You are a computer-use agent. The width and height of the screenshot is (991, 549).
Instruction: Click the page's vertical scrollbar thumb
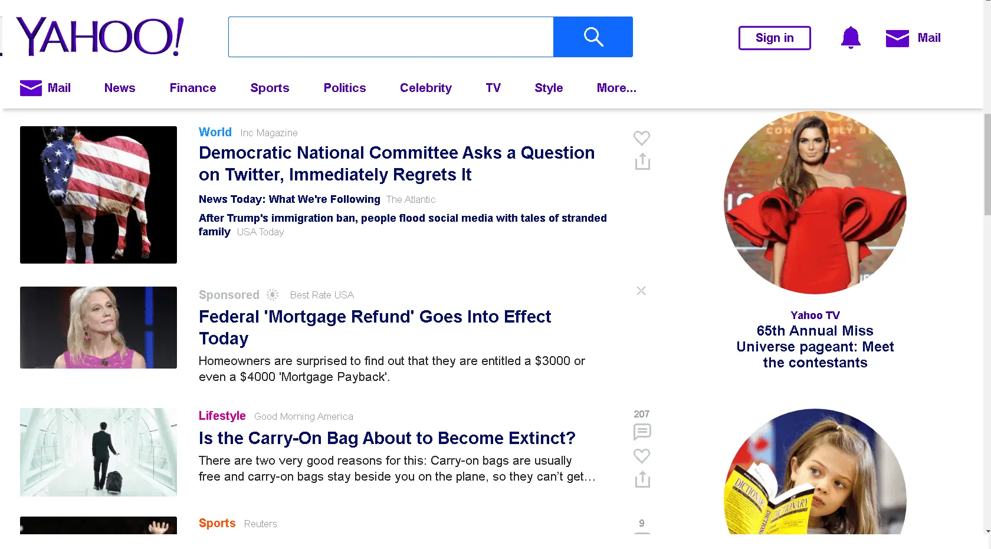coord(987,165)
